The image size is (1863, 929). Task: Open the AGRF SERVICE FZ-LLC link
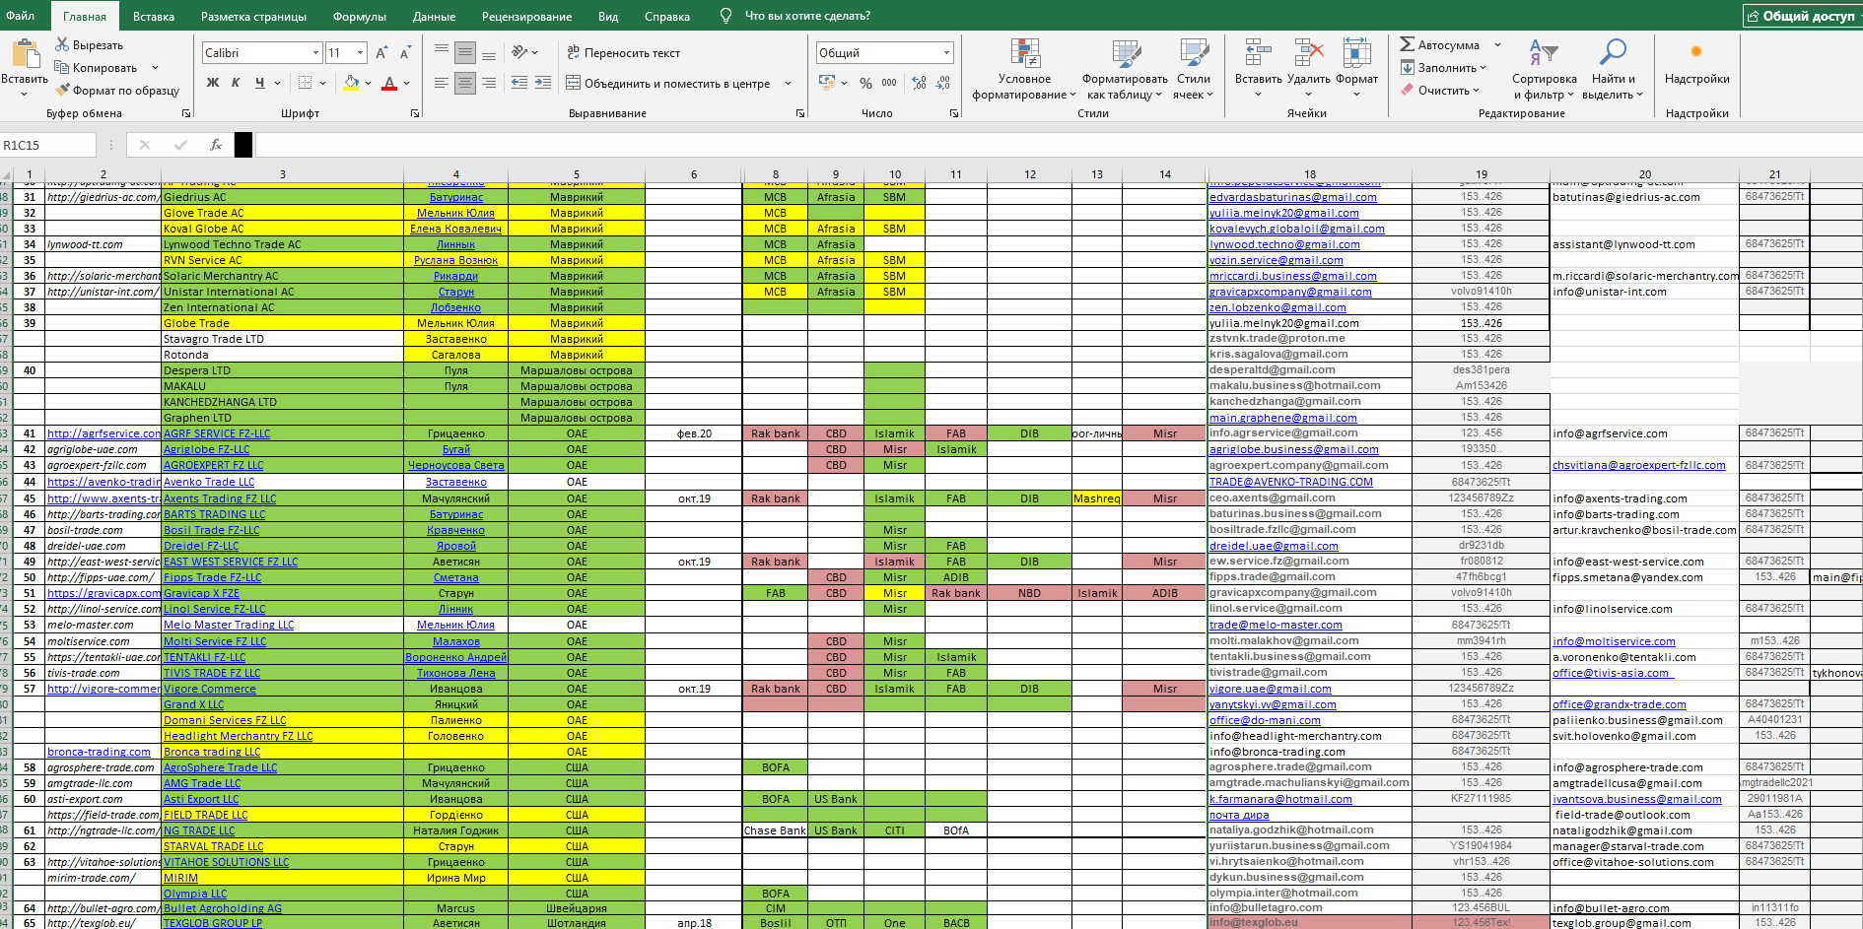[217, 433]
